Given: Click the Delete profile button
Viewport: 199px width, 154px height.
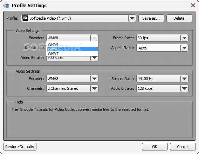Looking at the screenshot, I should pyautogui.click(x=179, y=18).
